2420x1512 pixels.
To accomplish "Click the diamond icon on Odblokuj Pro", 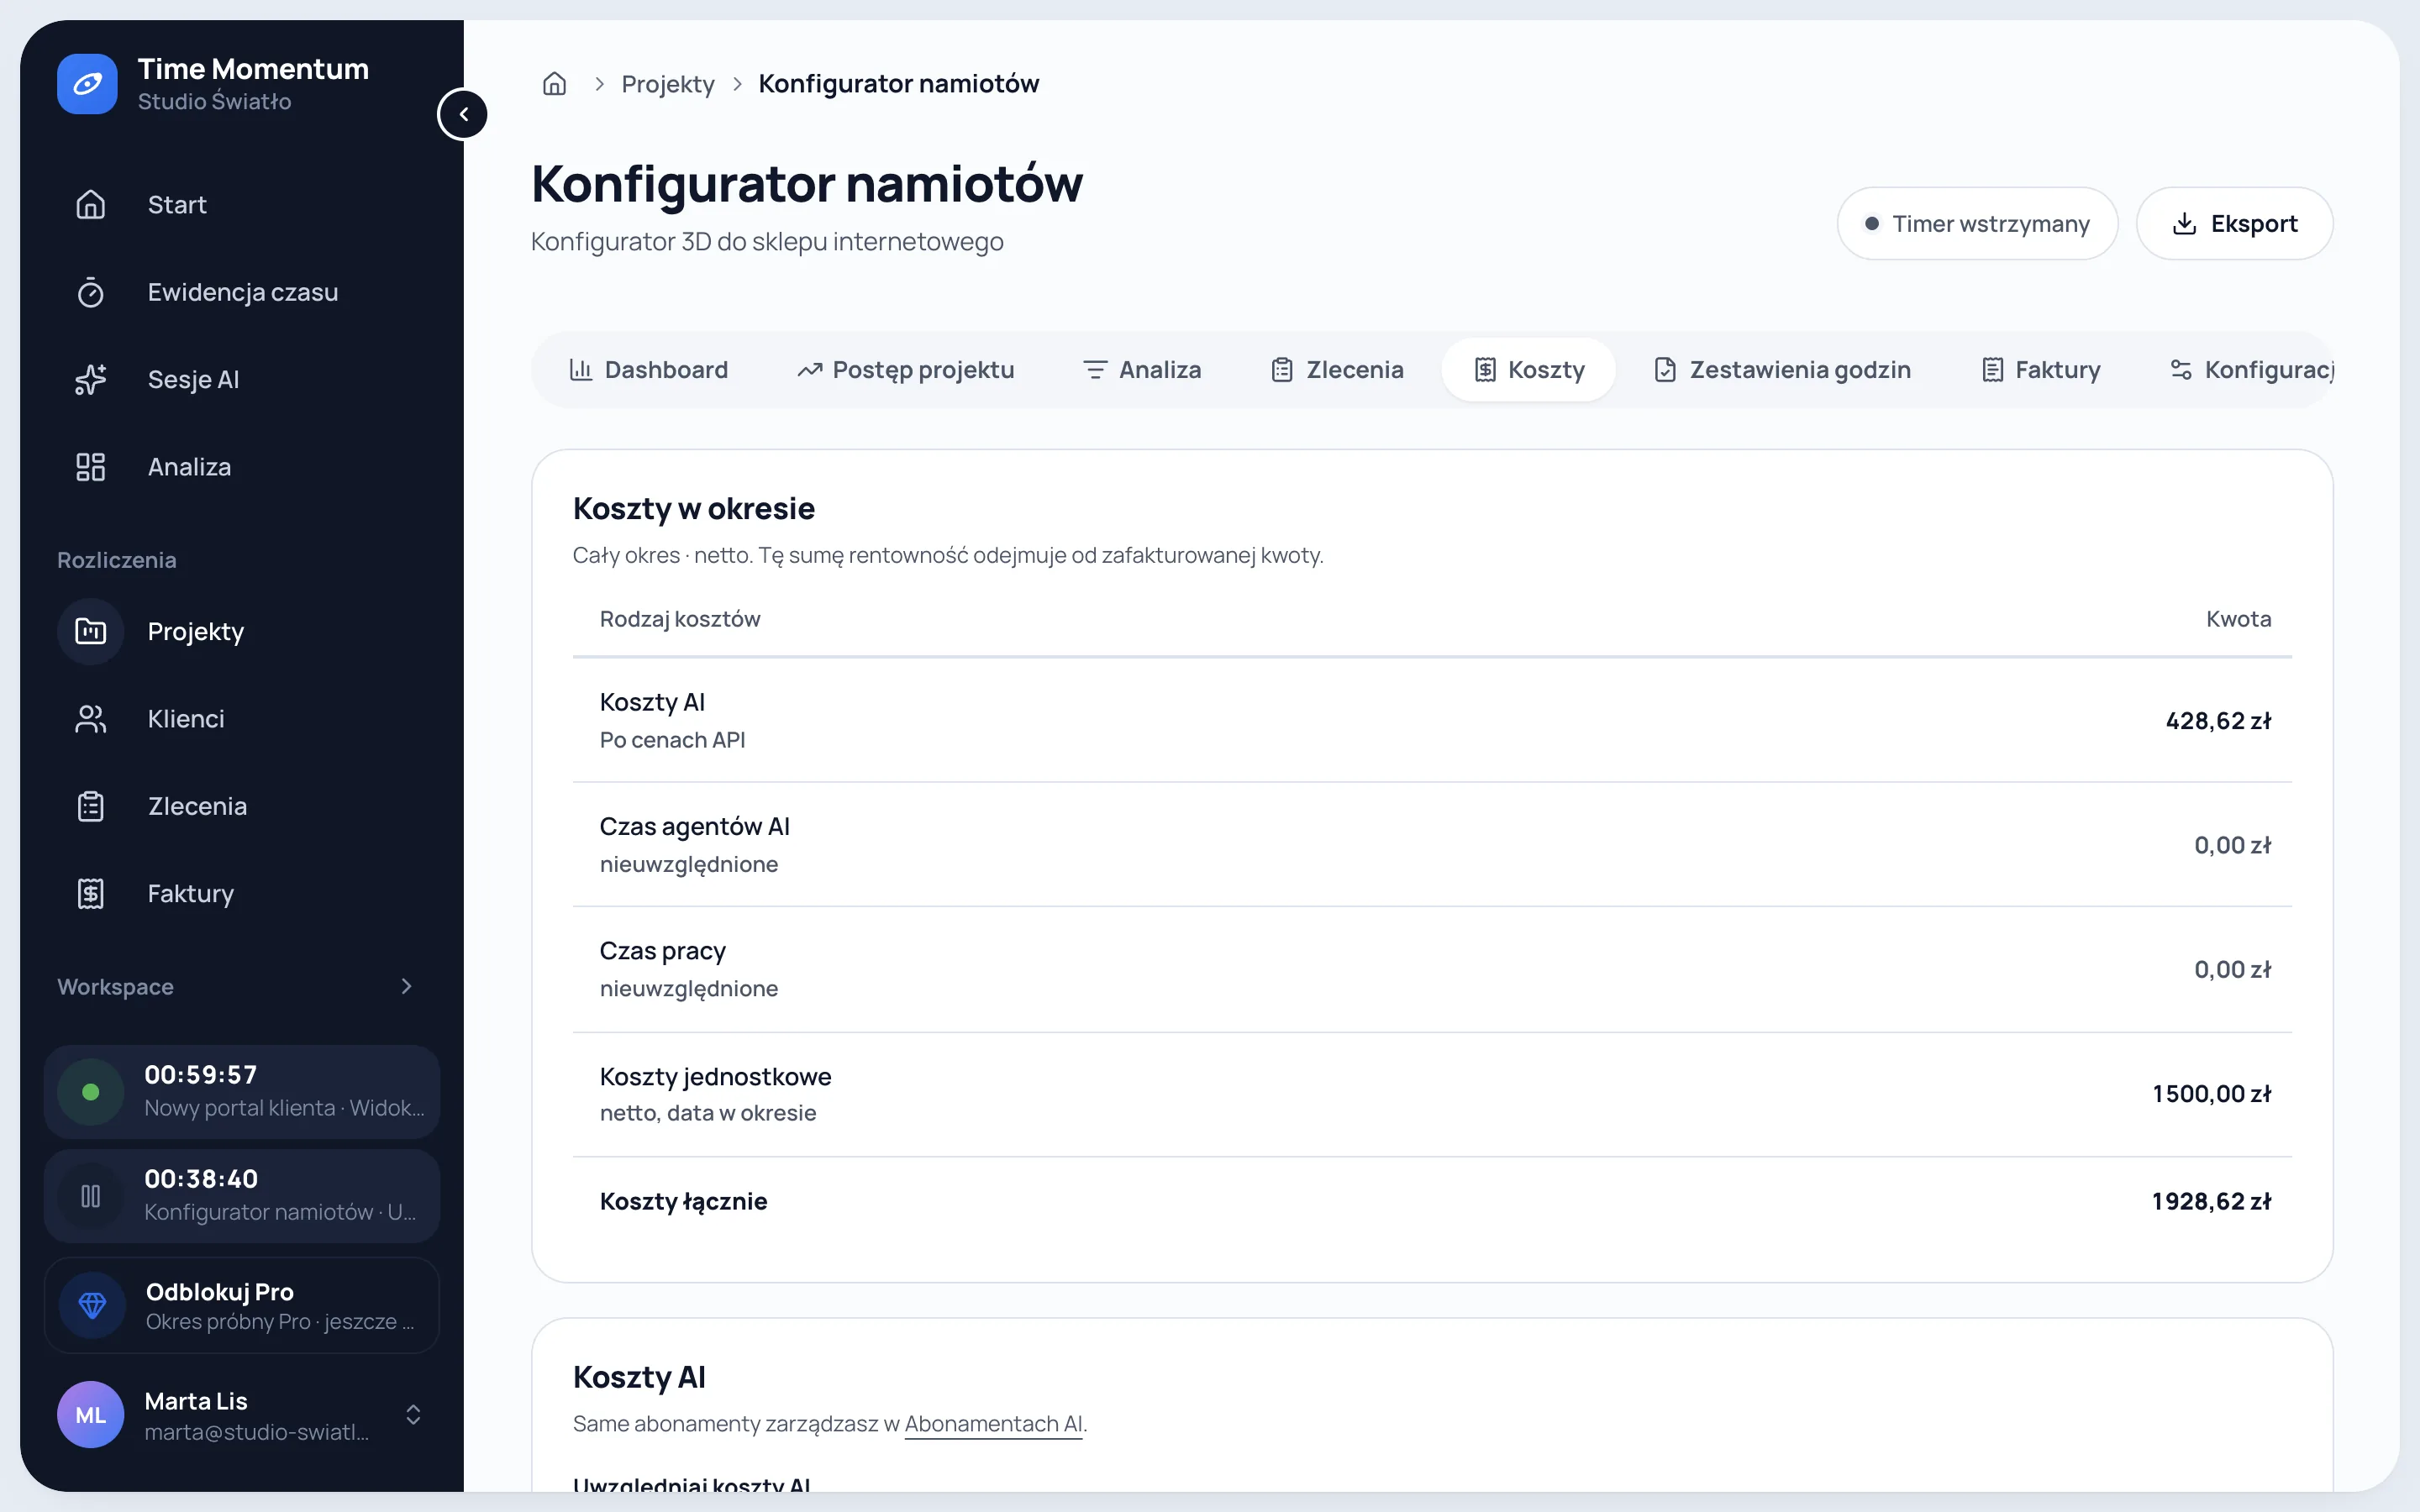I will [x=92, y=1305].
